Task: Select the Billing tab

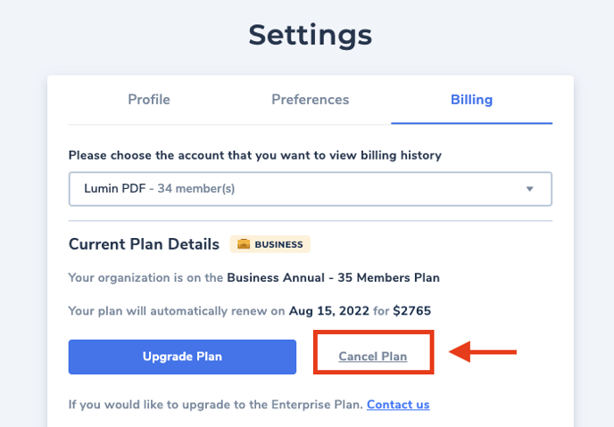Action: click(x=471, y=100)
